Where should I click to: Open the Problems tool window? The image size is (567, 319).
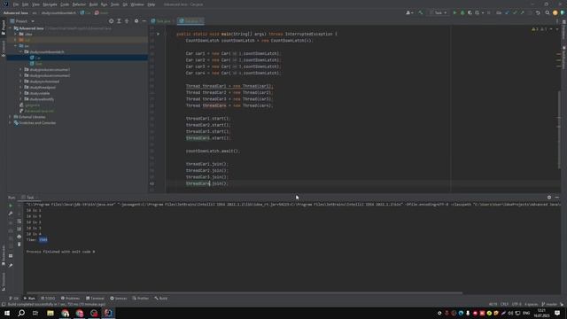point(70,299)
